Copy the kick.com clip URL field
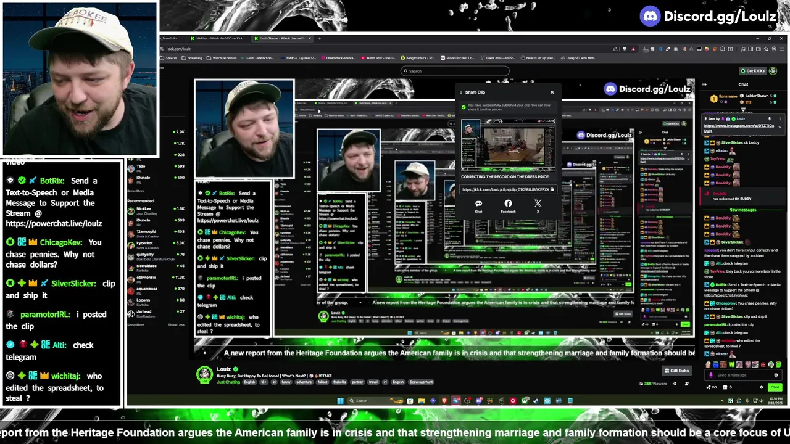The width and height of the screenshot is (790, 444). point(507,189)
